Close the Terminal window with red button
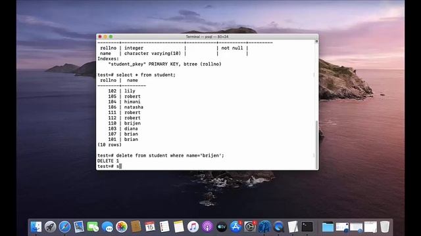 click(x=100, y=37)
